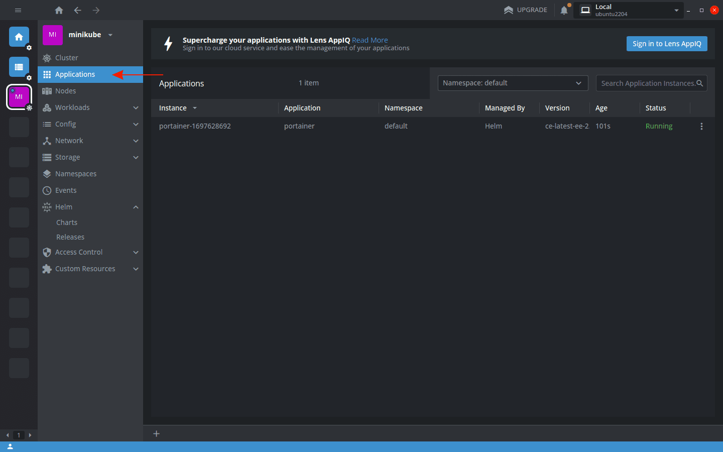Image resolution: width=723 pixels, height=452 pixels.
Task: Sort by the Application column header
Action: 328,108
